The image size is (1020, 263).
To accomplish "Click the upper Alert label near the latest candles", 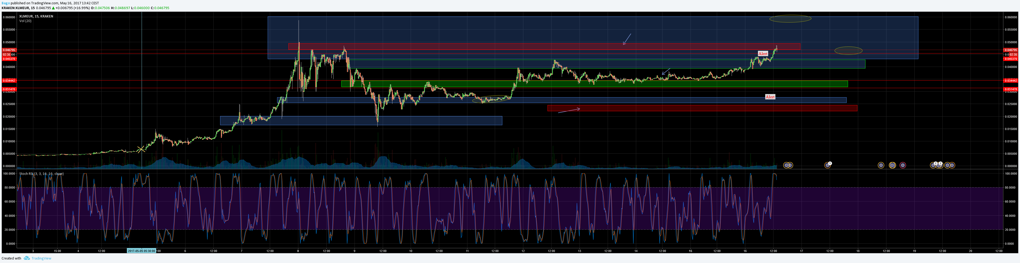I will [763, 54].
